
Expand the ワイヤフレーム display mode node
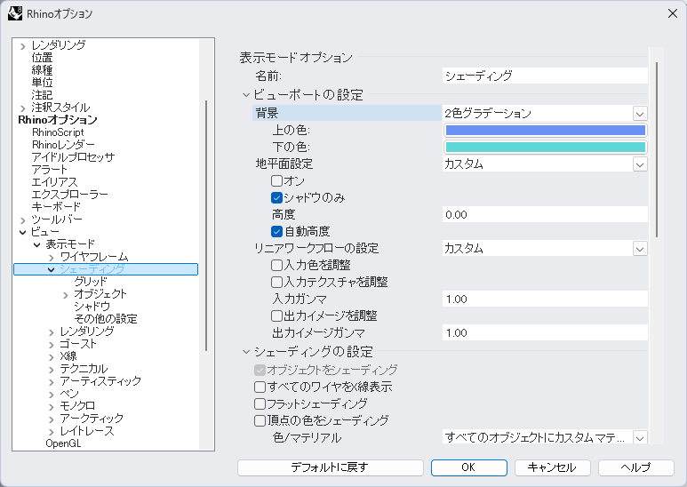pyautogui.click(x=52, y=257)
